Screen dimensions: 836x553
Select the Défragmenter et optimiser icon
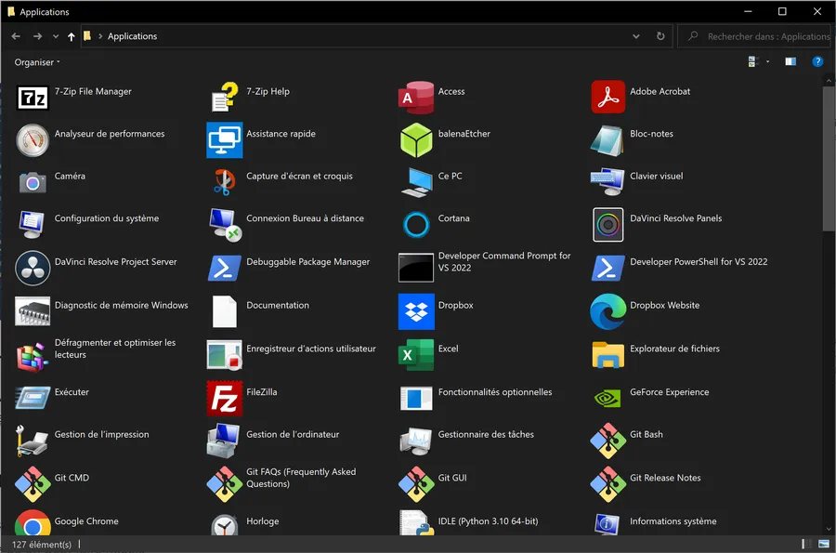pyautogui.click(x=33, y=356)
